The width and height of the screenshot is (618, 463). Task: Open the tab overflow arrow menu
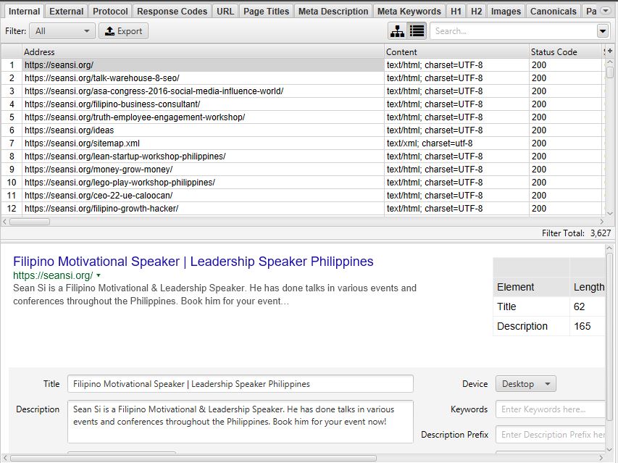607,11
